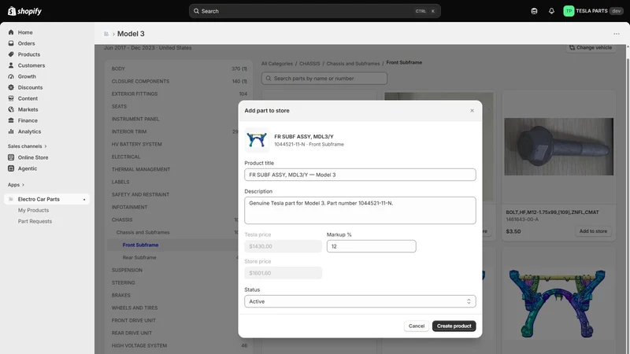630x354 pixels.
Task: Click the FR SUBF ASSY part thumbnail
Action: coord(257,140)
